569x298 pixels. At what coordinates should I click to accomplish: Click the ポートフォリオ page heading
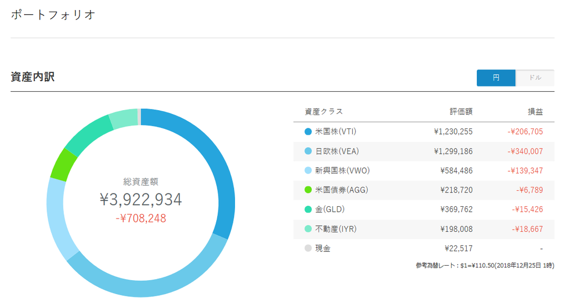53,14
